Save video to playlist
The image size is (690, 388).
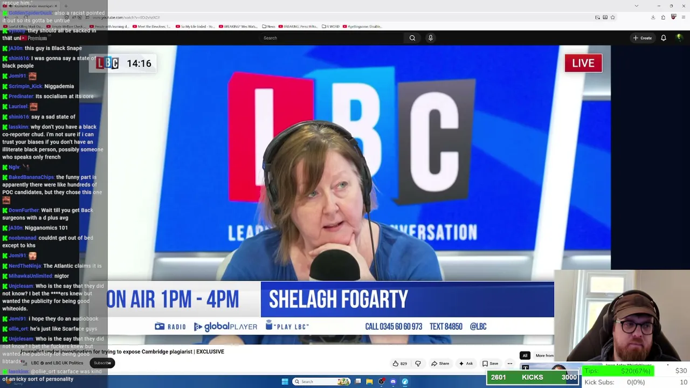coord(490,364)
